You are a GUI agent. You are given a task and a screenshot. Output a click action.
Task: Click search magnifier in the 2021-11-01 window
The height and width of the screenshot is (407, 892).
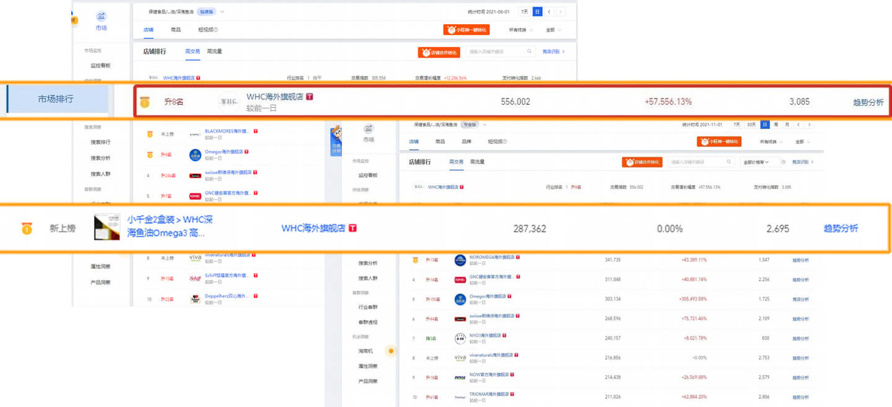(730, 162)
